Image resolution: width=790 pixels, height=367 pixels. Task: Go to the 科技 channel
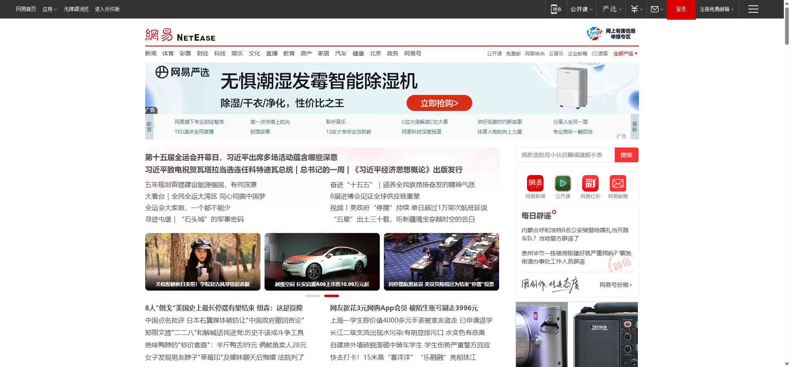tap(220, 53)
